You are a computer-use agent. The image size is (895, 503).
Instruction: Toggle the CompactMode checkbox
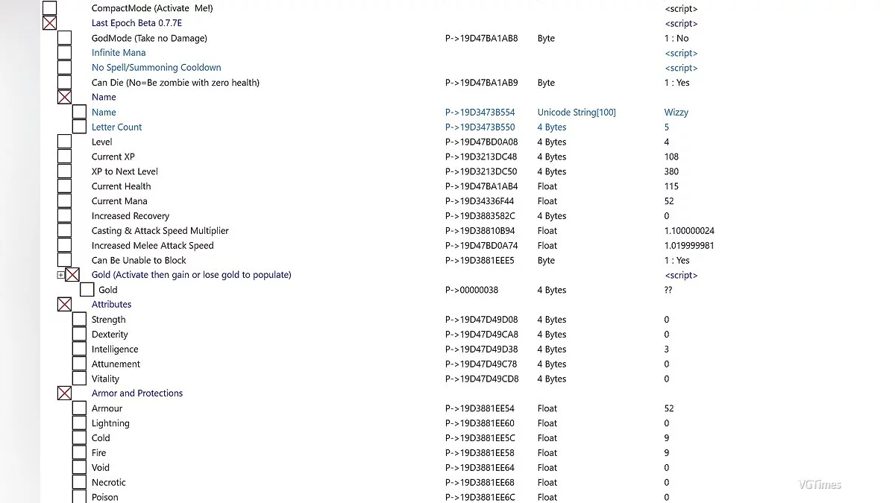[x=50, y=8]
